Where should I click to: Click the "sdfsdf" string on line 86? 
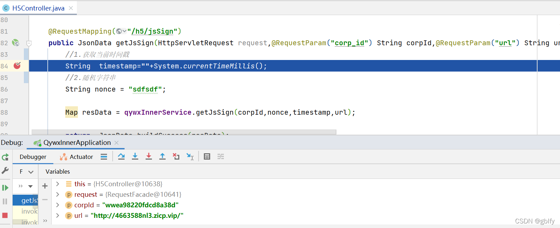pos(145,89)
